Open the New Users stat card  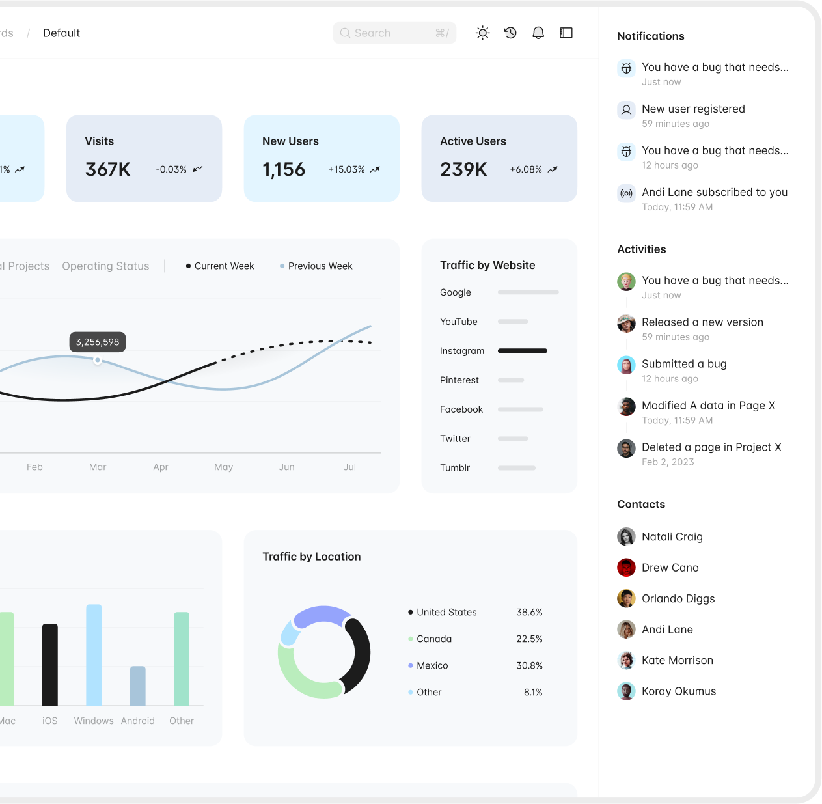[x=322, y=158]
